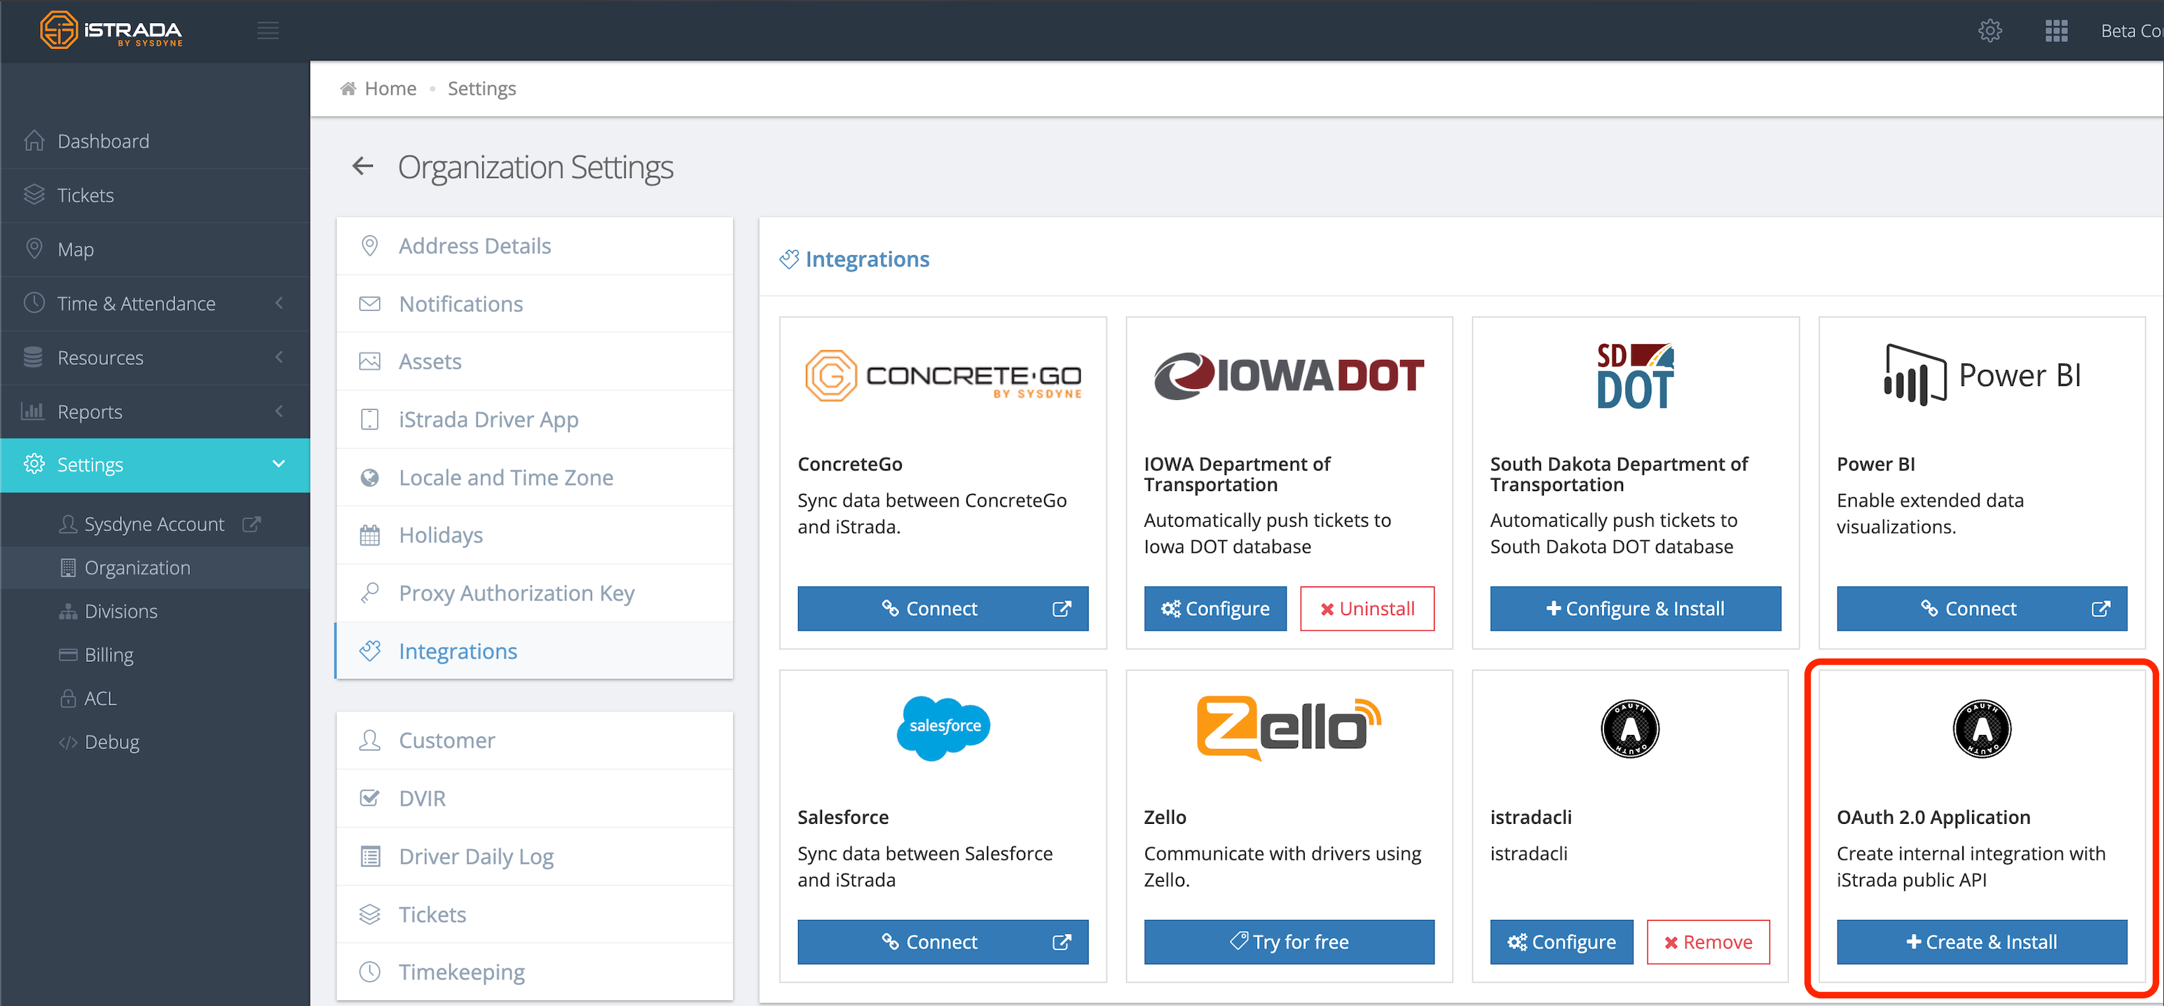The width and height of the screenshot is (2164, 1006).
Task: Expand the Time & Attendance section
Action: [280, 303]
